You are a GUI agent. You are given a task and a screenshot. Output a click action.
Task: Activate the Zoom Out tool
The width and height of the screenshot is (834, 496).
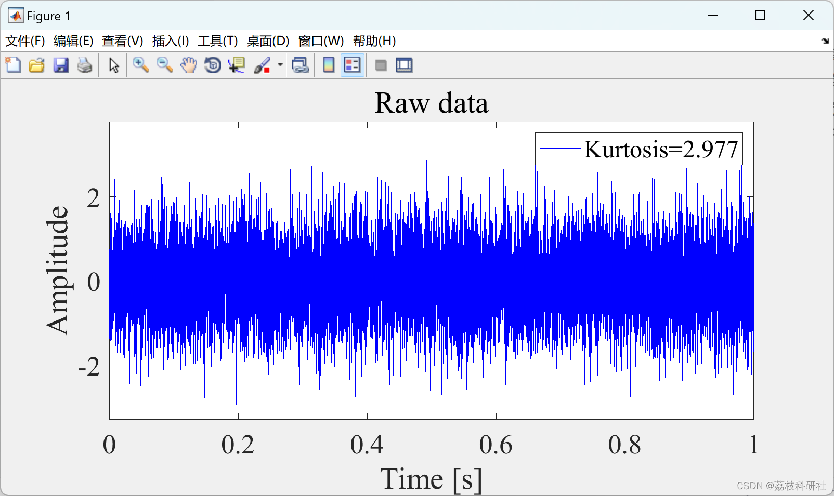point(165,65)
